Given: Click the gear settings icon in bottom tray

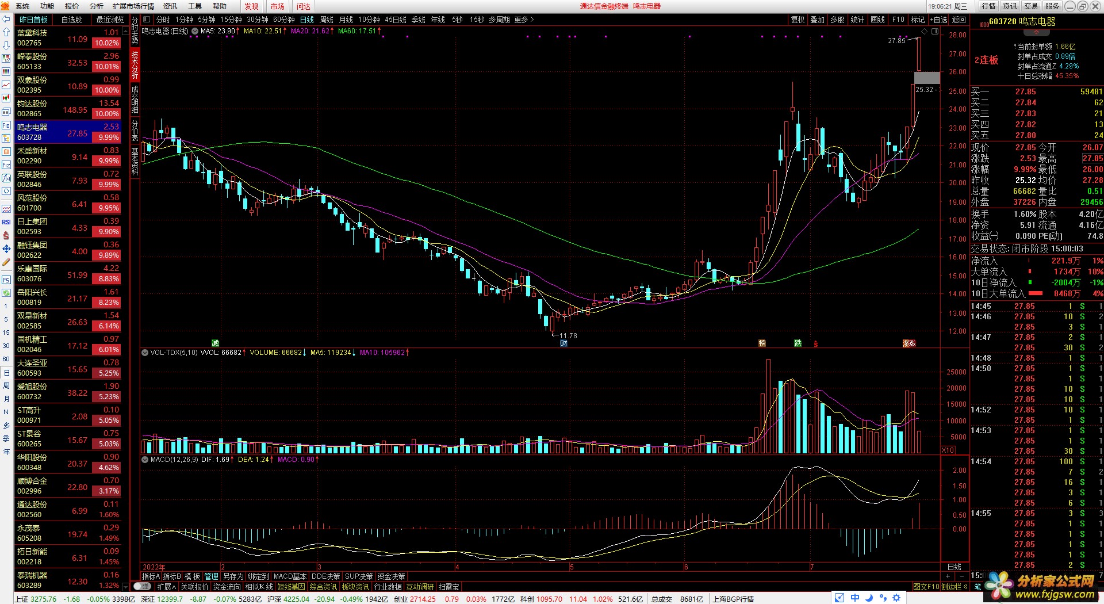Looking at the screenshot, I should click(896, 598).
